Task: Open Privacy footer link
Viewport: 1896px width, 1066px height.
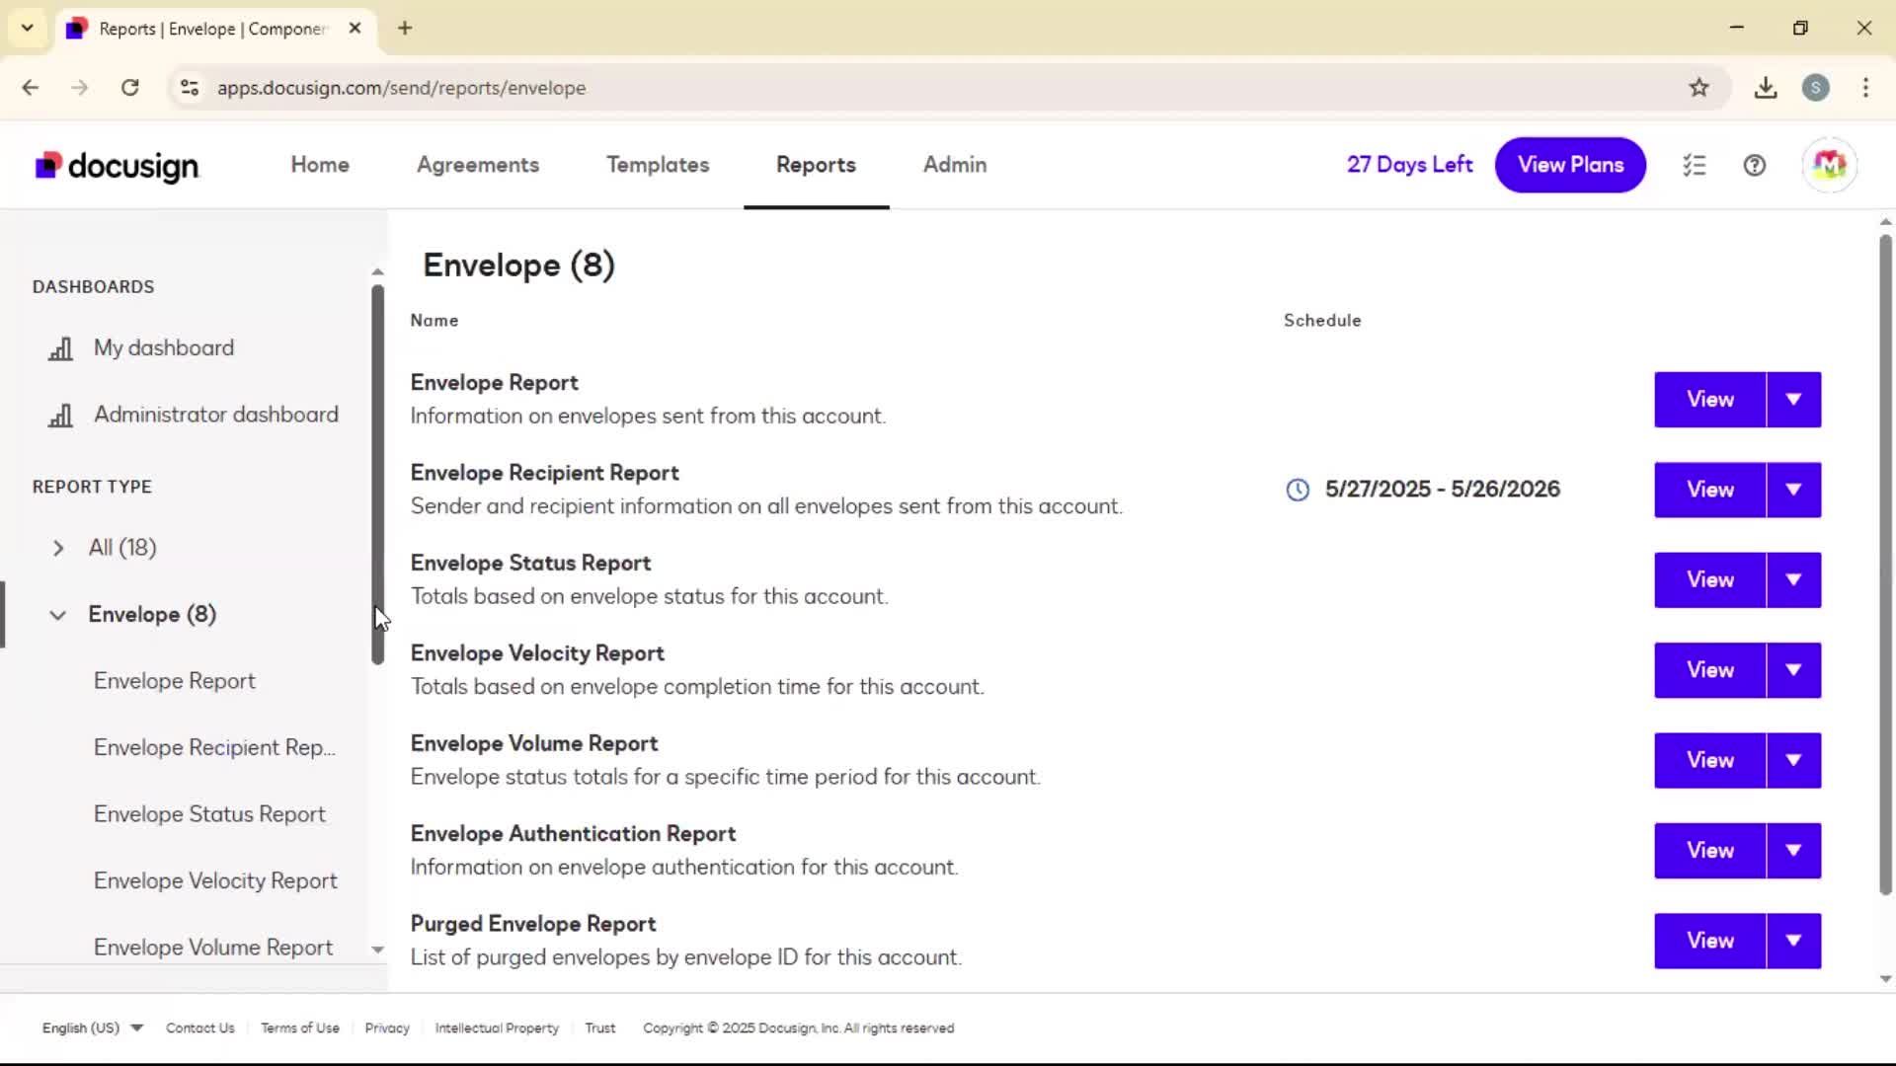Action: coord(387,1028)
